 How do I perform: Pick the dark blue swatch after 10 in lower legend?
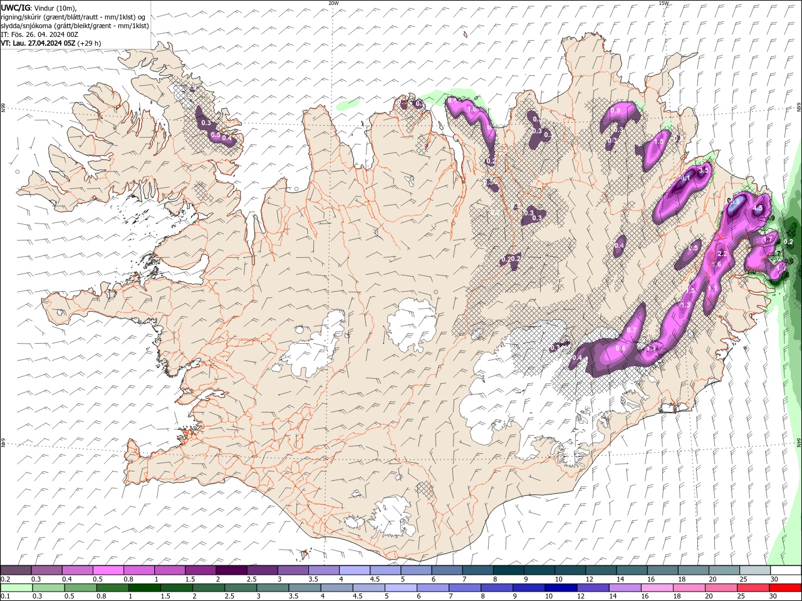coord(561,588)
